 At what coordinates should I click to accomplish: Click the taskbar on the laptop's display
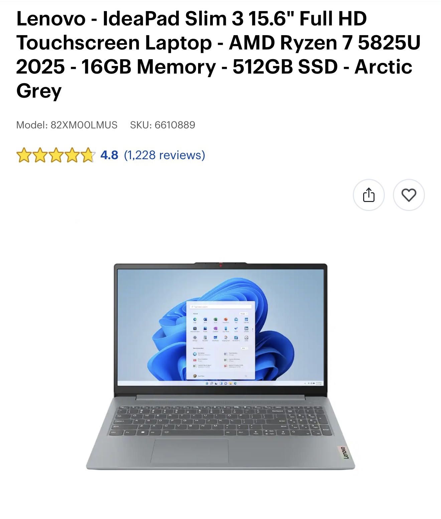pyautogui.click(x=221, y=383)
